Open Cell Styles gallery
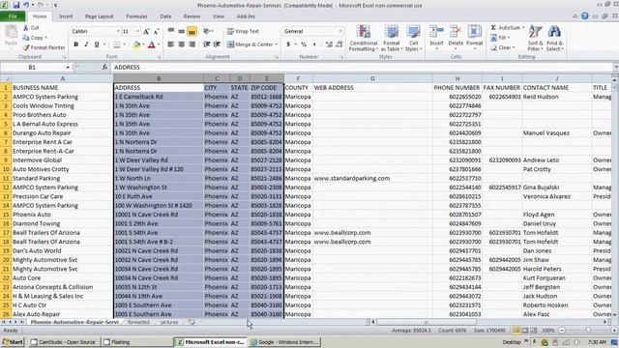Viewport: 619px width, 348px height. 413,39
